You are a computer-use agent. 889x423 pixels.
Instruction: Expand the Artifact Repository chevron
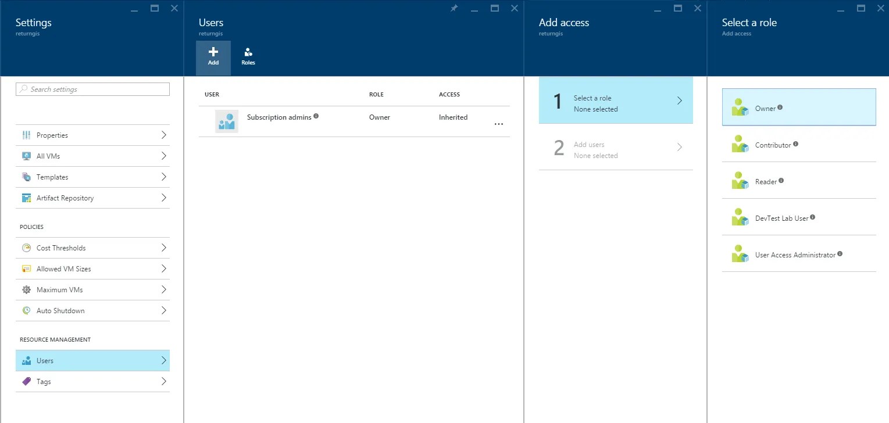click(164, 198)
